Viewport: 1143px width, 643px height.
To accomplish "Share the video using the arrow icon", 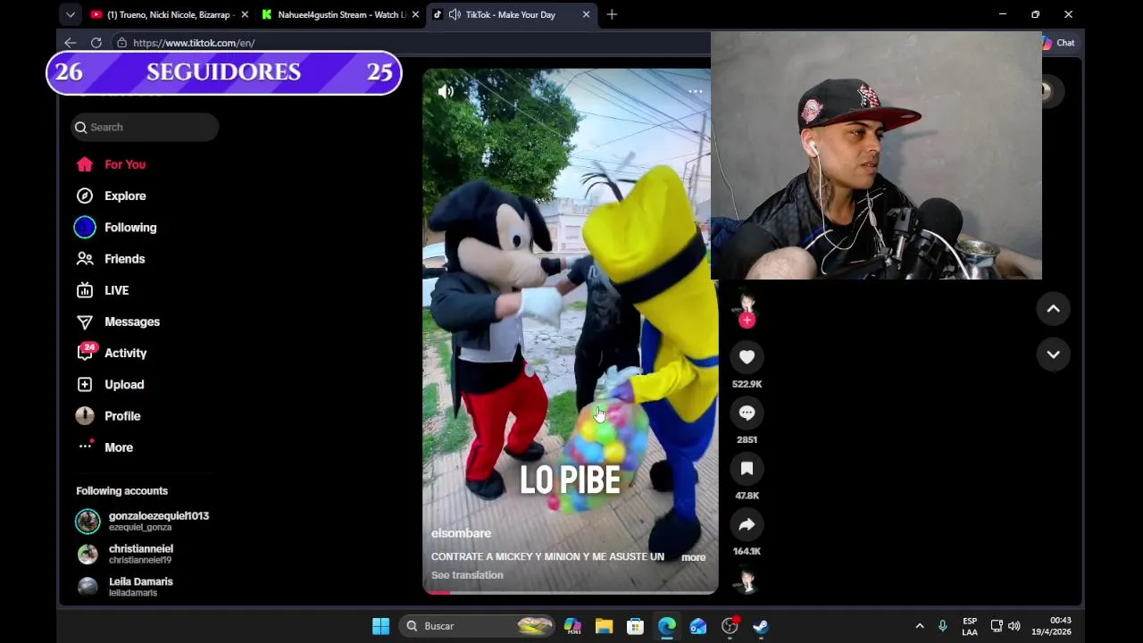I will [747, 524].
